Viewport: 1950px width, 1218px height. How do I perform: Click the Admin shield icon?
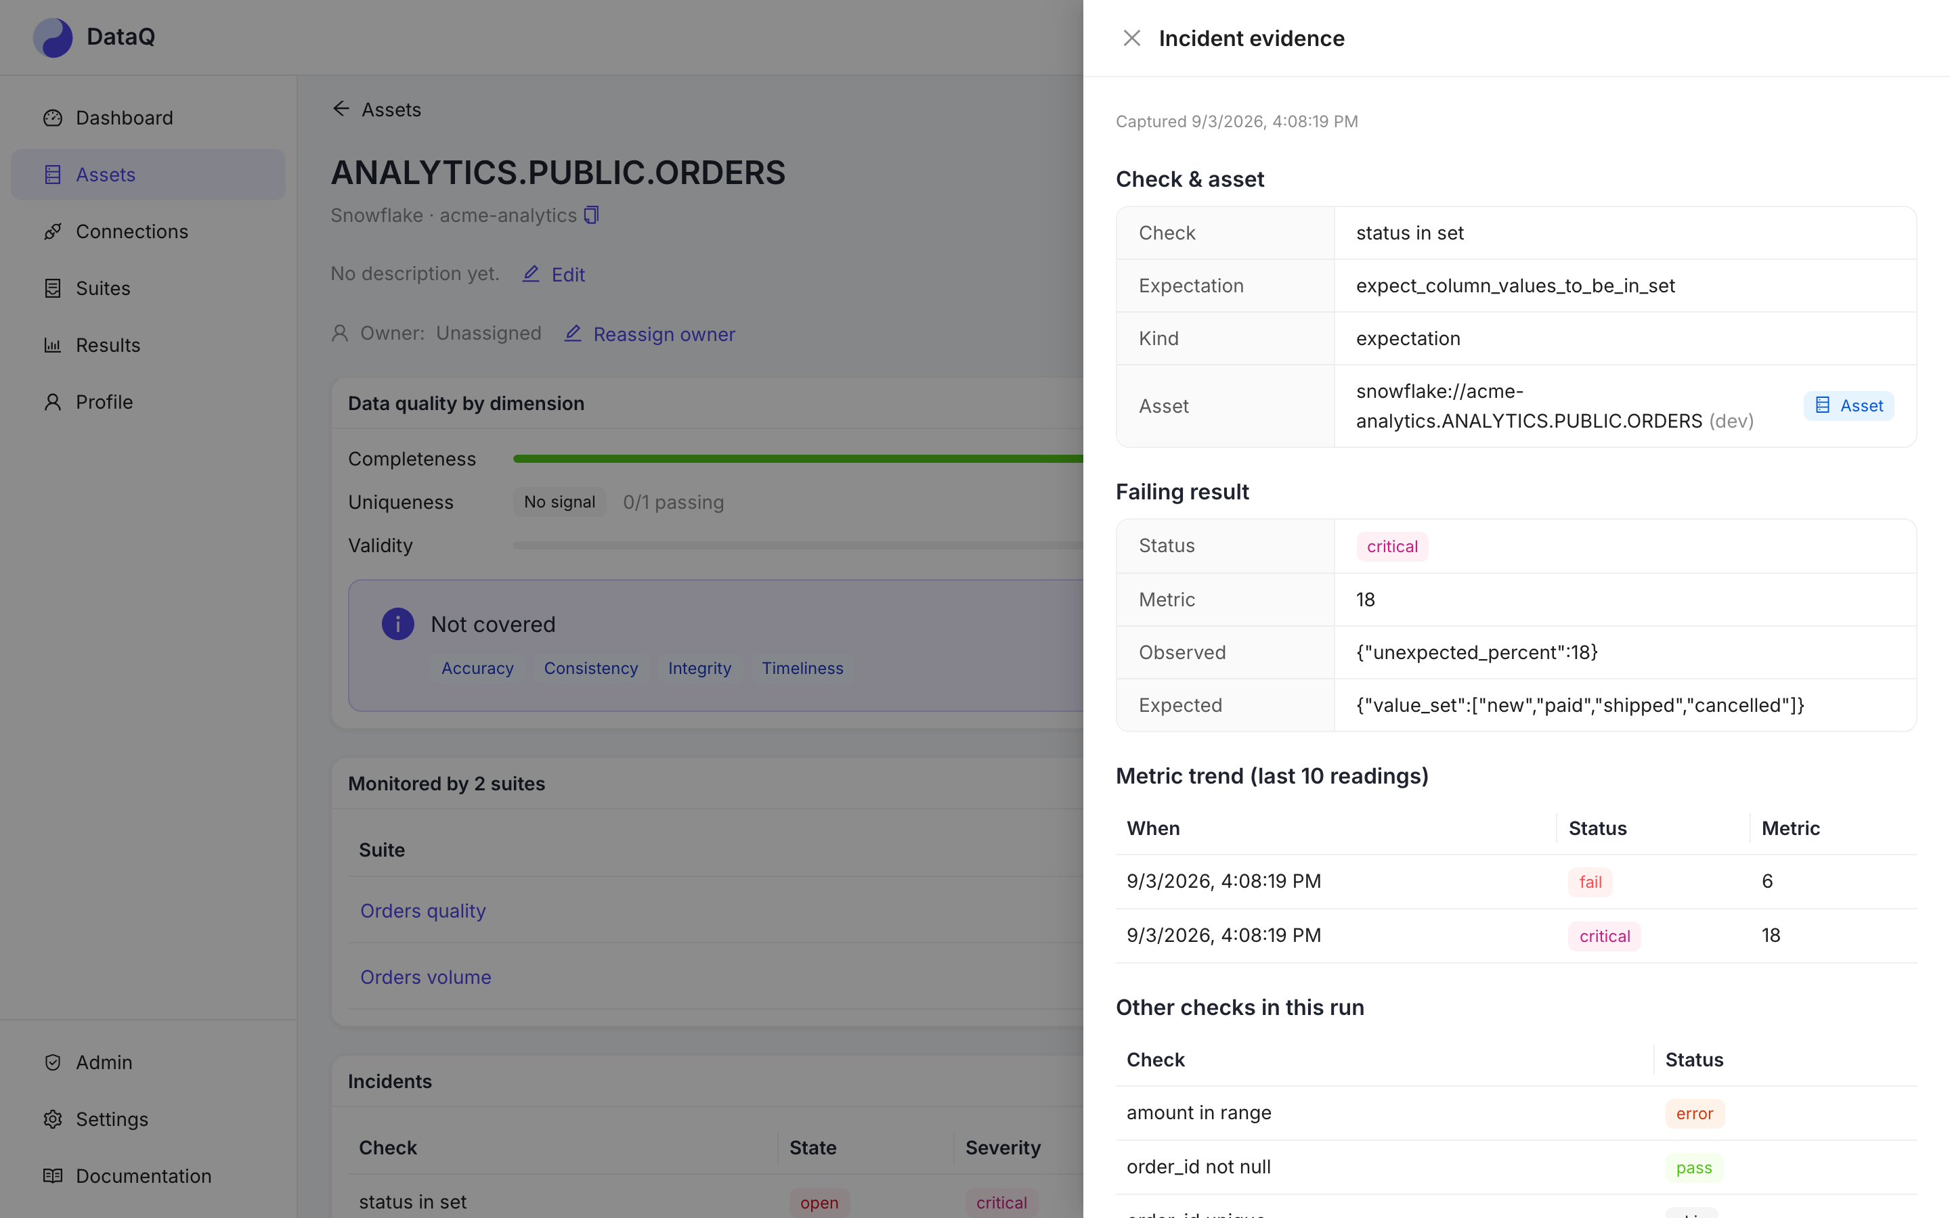tap(52, 1062)
